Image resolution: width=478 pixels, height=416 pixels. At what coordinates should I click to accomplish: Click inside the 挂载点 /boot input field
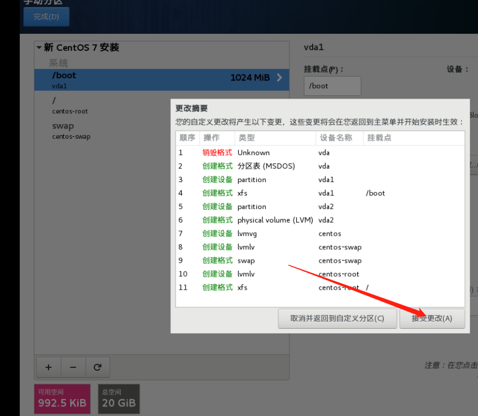click(332, 85)
